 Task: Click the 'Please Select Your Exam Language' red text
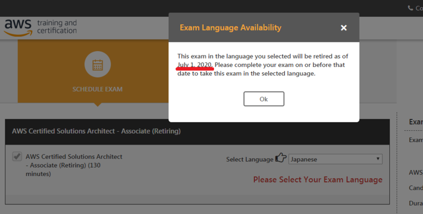pos(318,180)
